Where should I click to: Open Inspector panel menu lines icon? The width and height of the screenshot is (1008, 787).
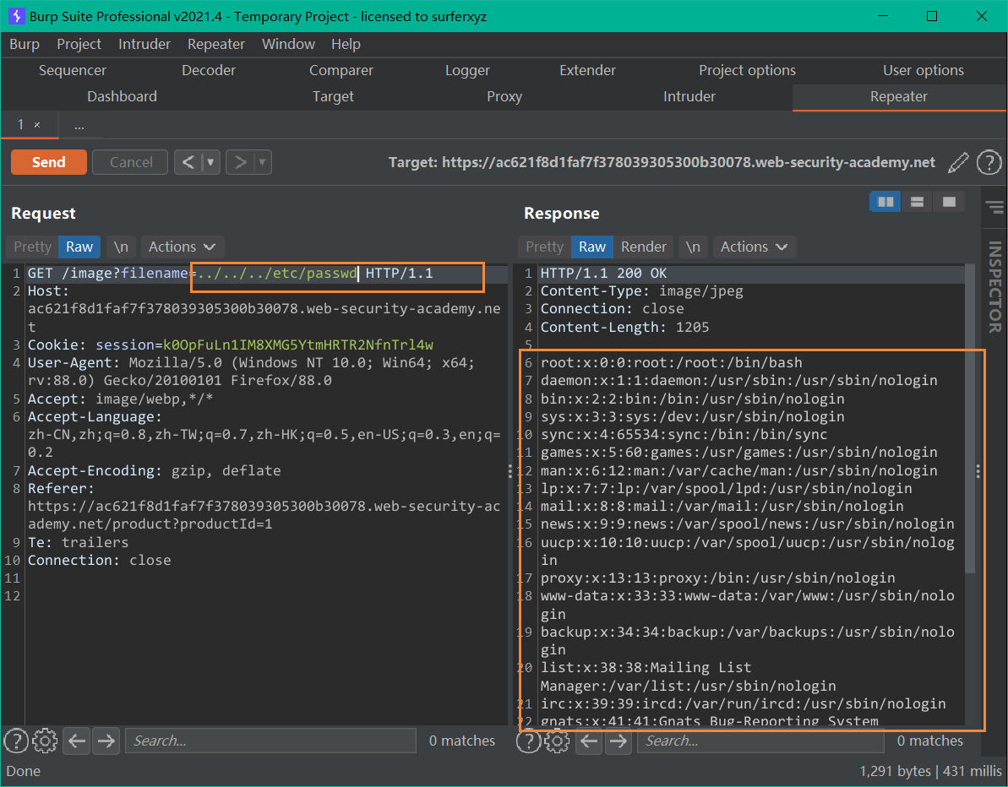994,207
